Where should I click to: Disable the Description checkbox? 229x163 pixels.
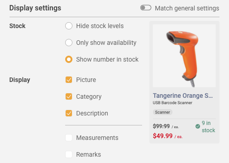pos(69,113)
